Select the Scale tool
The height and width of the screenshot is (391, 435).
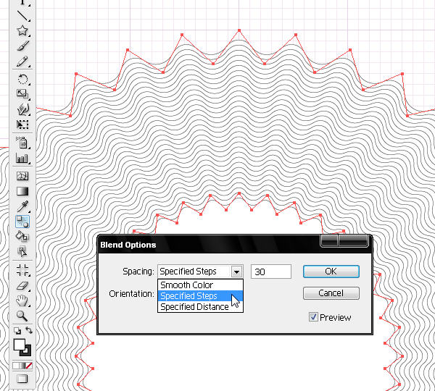(22, 94)
